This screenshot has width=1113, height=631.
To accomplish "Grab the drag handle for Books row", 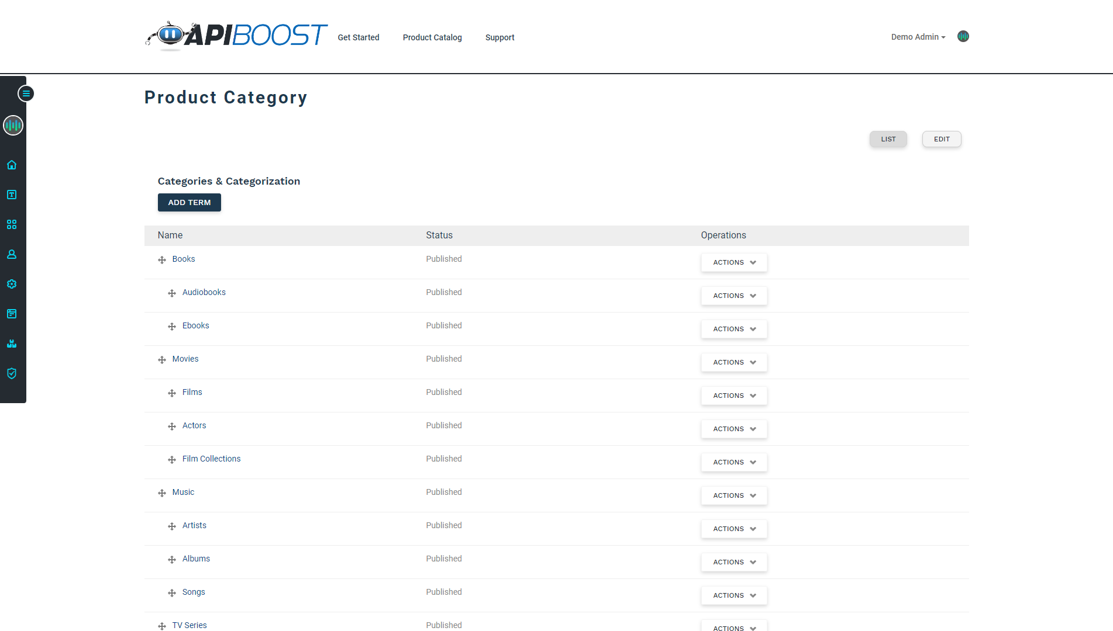I will pyautogui.click(x=162, y=260).
